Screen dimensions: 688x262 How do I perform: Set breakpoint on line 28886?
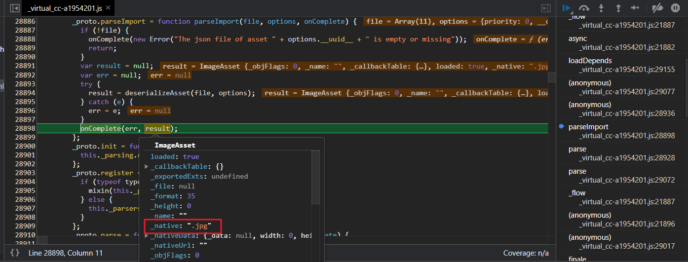pos(25,22)
